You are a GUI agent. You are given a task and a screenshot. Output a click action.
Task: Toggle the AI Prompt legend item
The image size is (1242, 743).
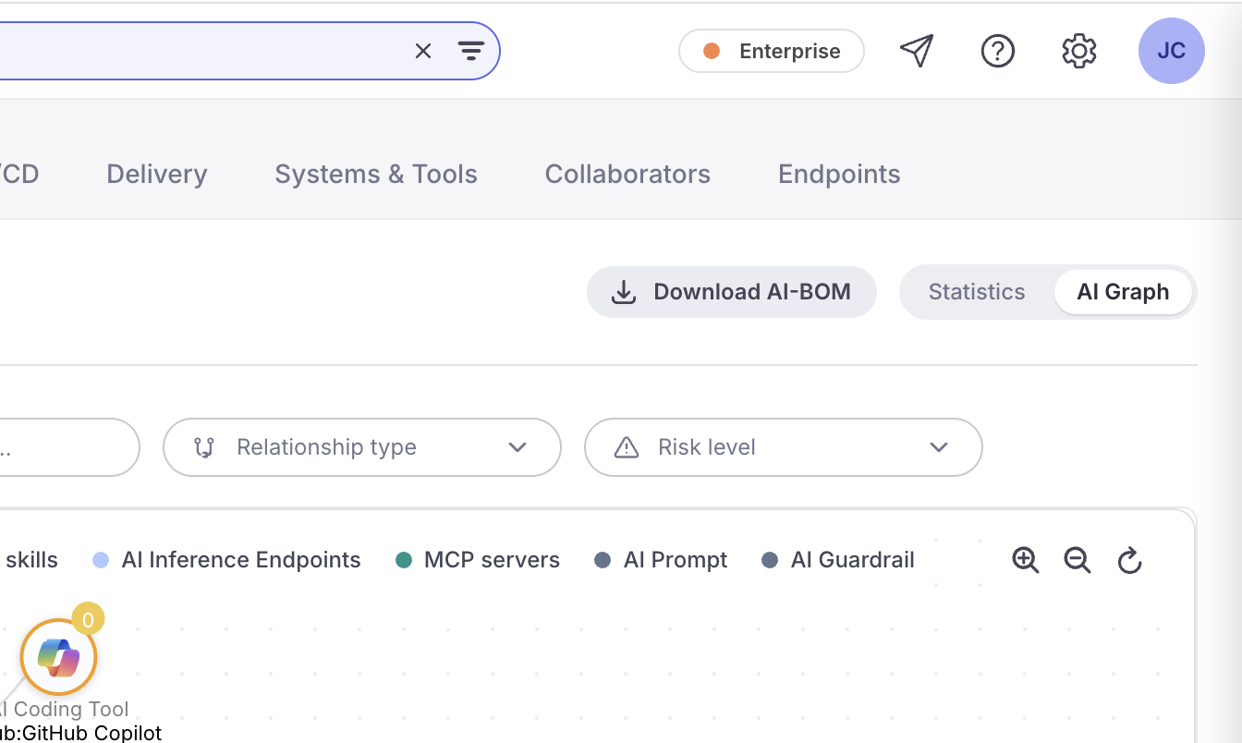(x=661, y=560)
